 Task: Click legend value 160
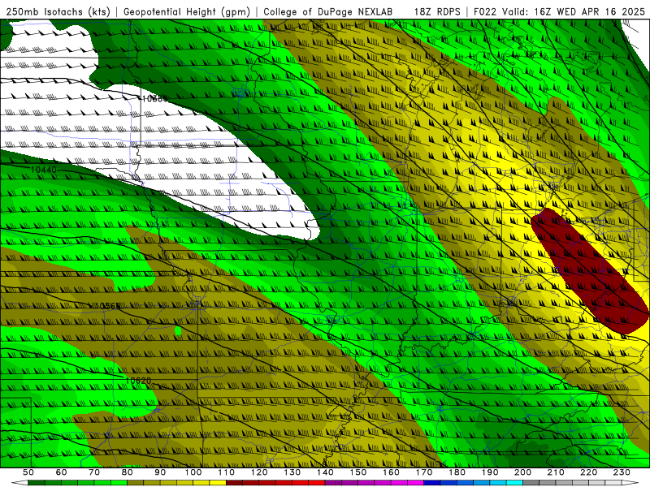pos(391,472)
